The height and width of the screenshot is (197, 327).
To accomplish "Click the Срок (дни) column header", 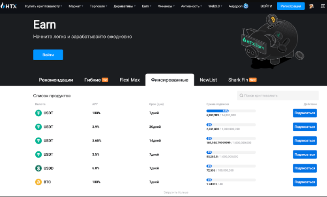I will coord(156,104).
